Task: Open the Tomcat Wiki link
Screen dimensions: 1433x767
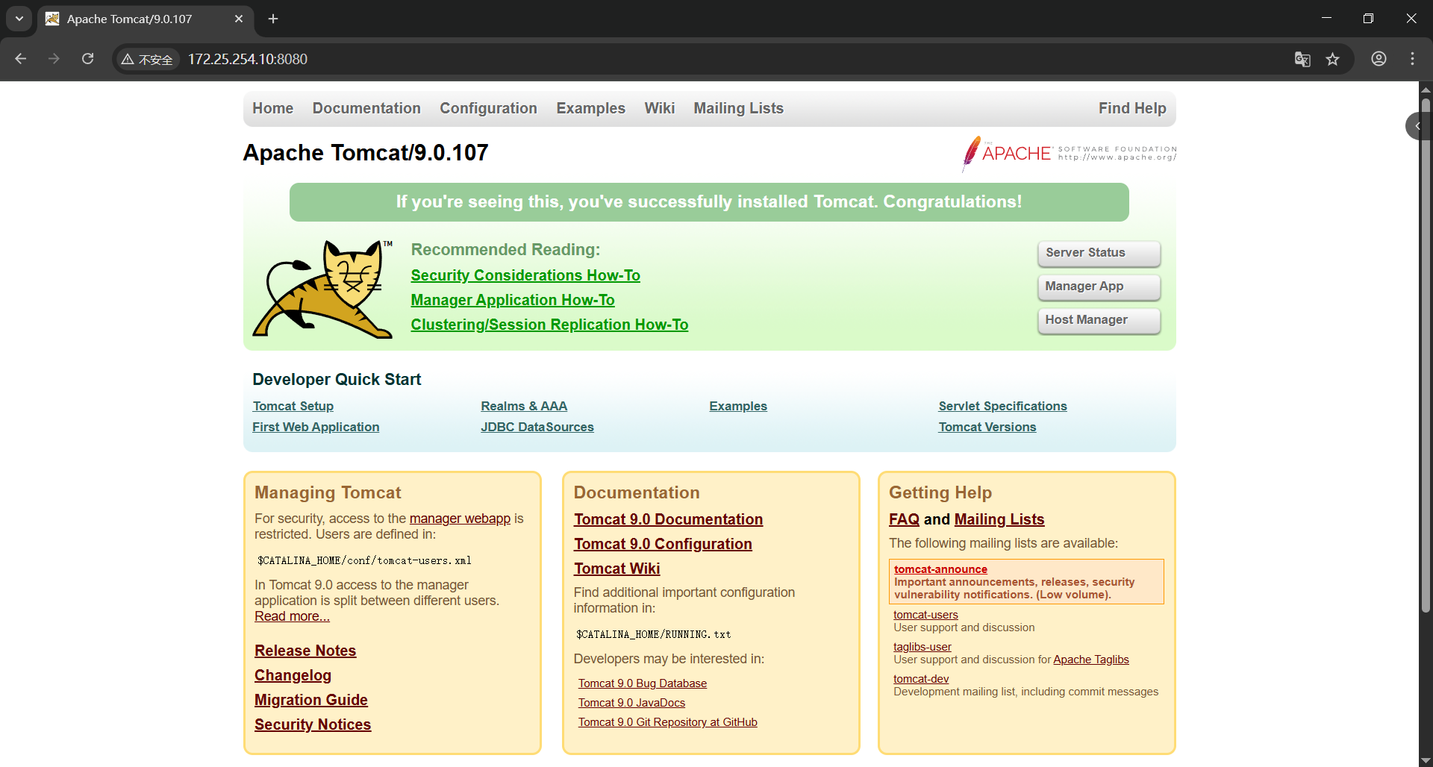Action: click(x=616, y=569)
